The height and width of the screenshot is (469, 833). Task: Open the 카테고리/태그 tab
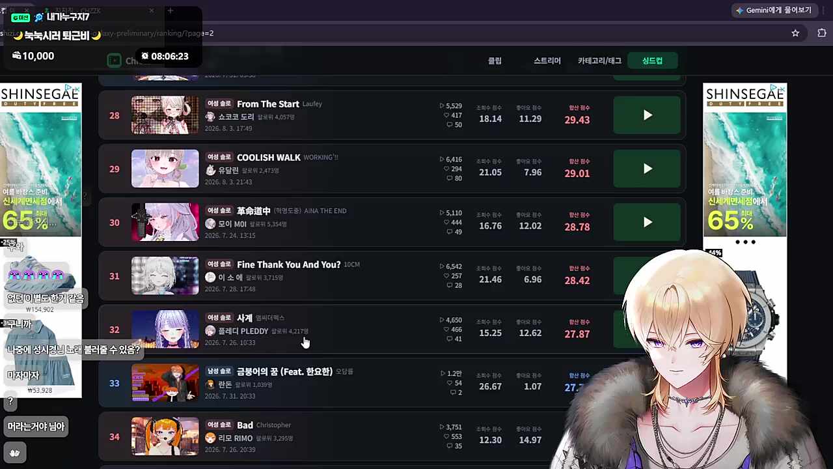click(x=599, y=61)
